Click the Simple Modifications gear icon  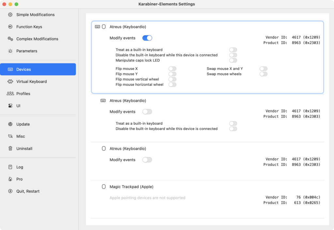tap(10, 15)
